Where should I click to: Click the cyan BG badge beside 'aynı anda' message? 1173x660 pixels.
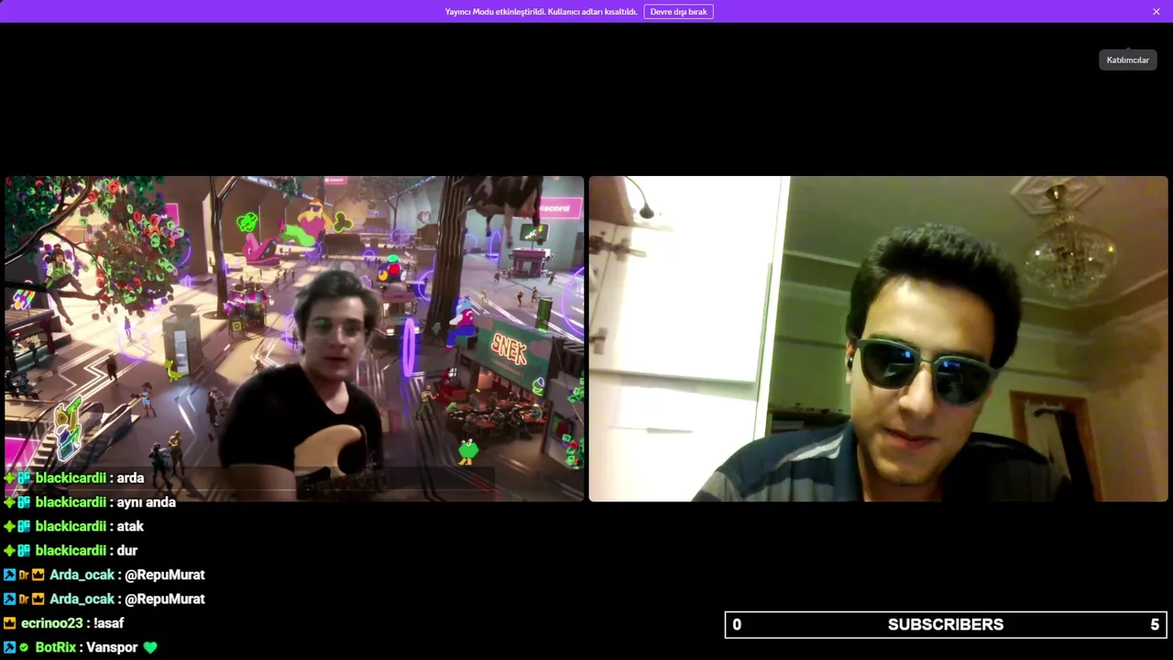pos(24,502)
